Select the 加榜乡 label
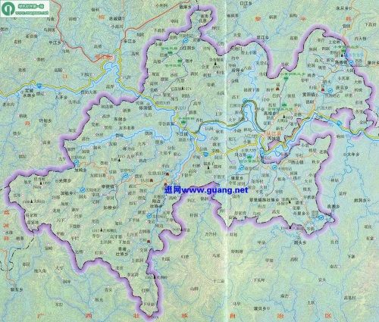Image resolution: width=379 pixels, height=322 pixels. (110, 208)
